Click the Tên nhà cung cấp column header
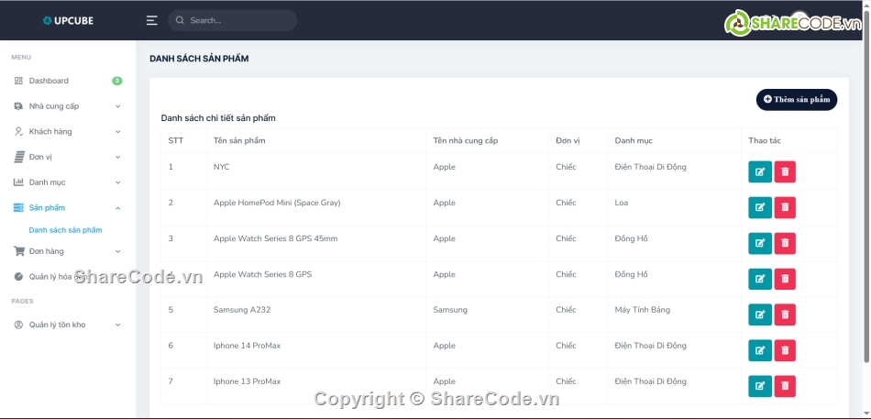 coord(466,140)
